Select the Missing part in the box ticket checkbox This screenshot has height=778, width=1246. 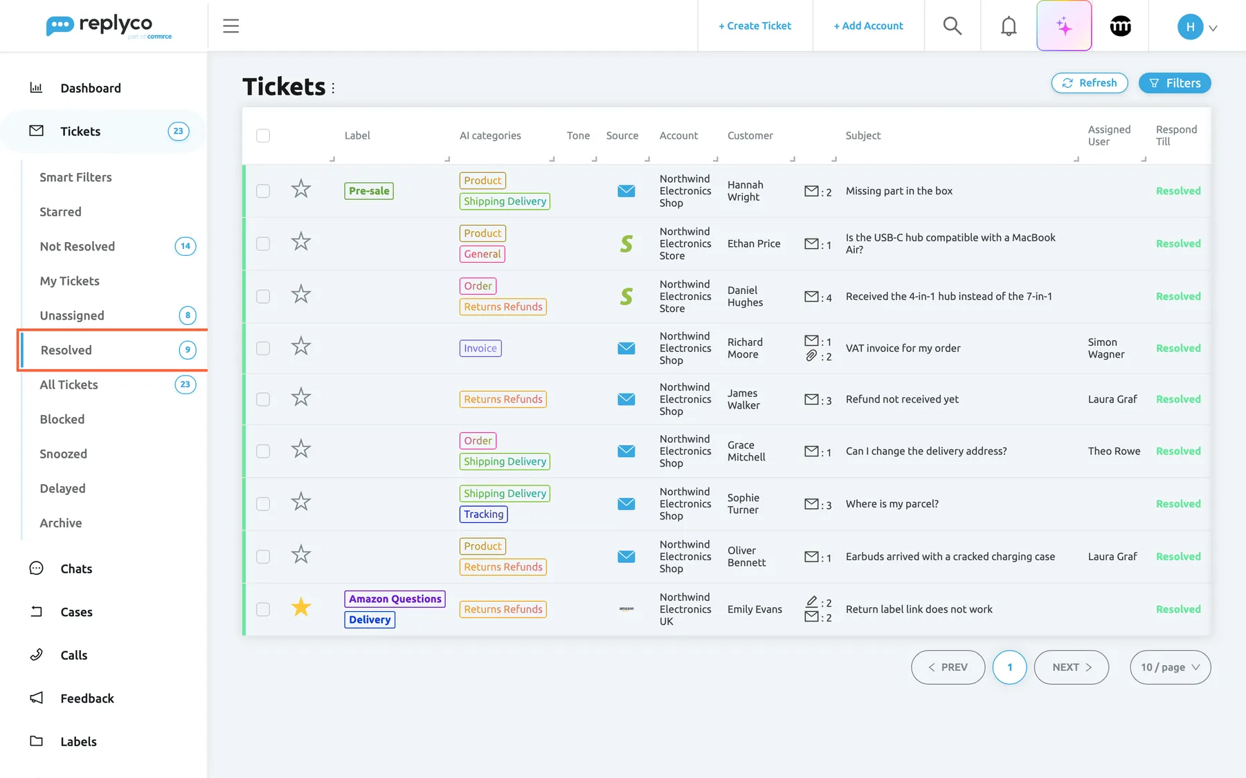tap(263, 191)
